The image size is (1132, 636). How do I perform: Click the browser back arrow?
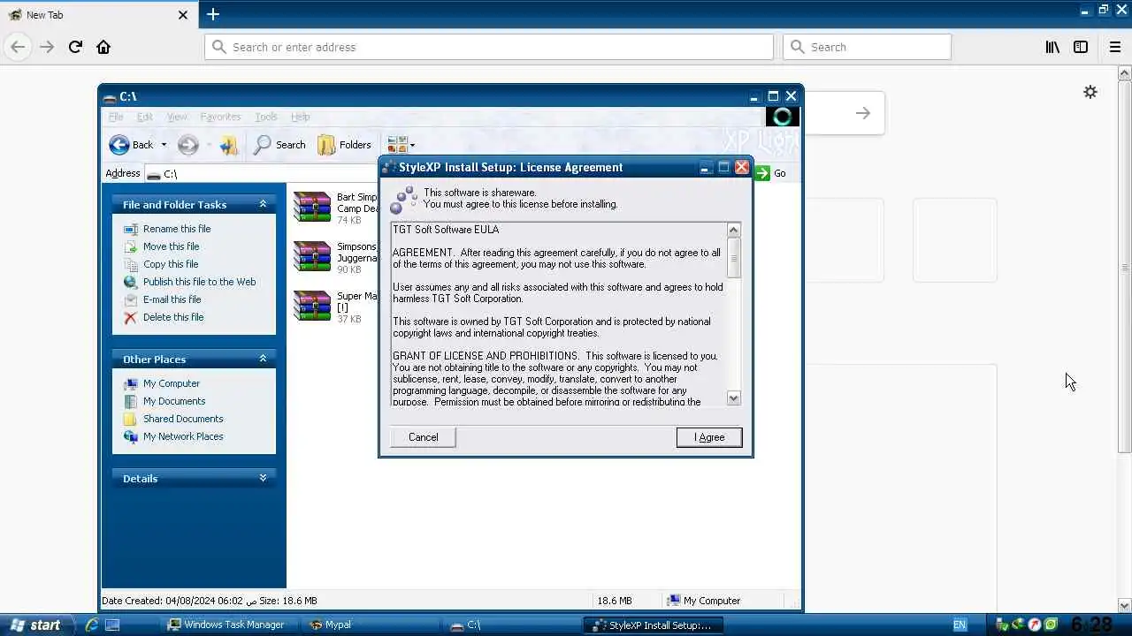click(18, 47)
